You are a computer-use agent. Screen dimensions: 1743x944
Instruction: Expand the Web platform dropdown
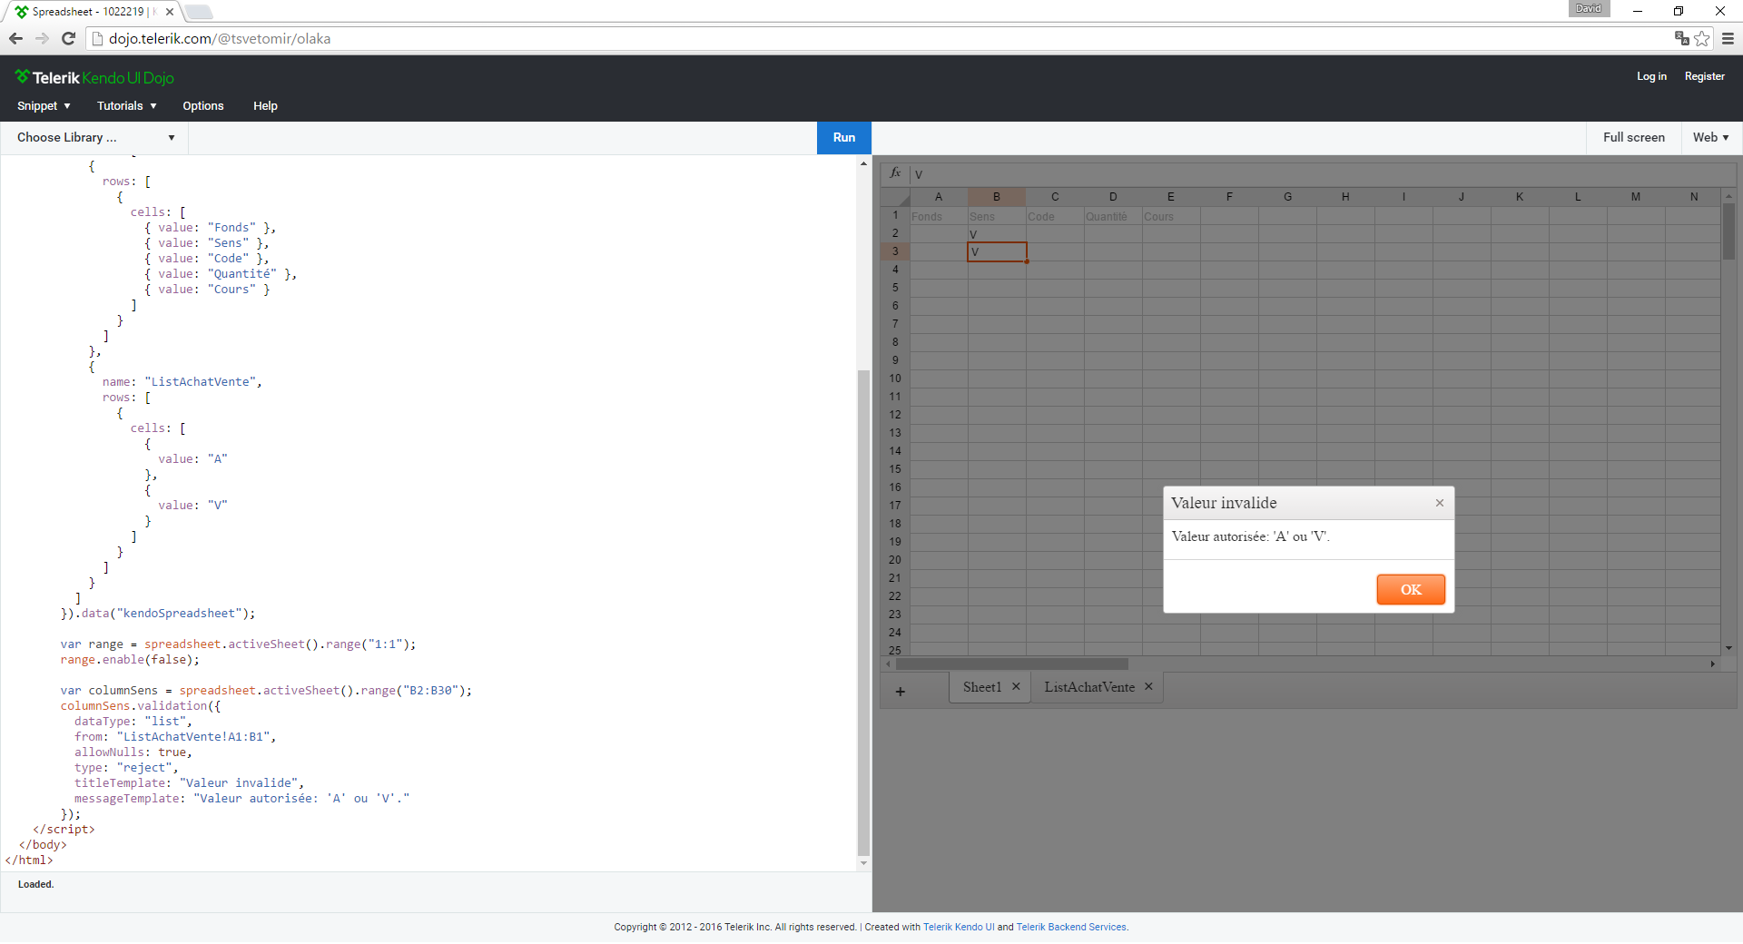(1710, 137)
